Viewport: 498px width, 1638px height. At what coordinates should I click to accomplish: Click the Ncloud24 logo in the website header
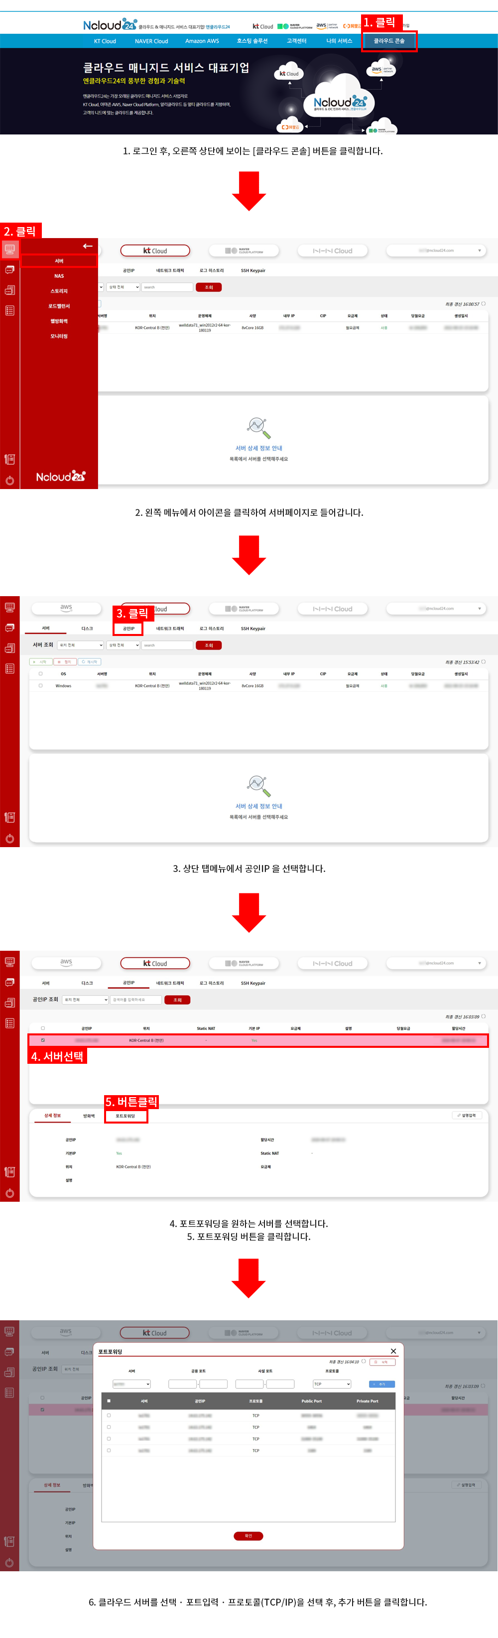click(x=110, y=25)
